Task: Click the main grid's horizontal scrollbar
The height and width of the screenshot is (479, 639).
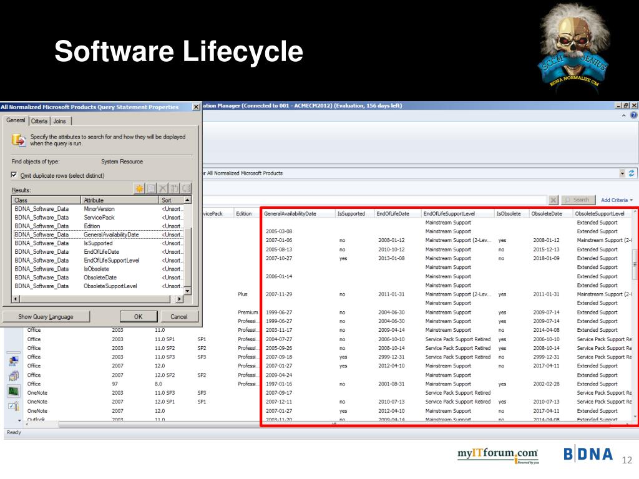Action: [334, 424]
